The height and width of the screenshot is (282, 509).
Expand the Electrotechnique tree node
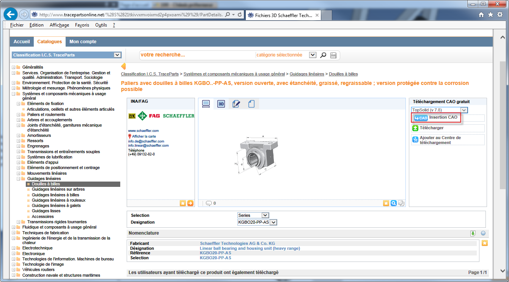tap(13, 248)
